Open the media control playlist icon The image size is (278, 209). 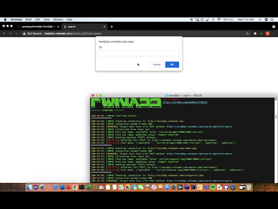tap(261, 34)
